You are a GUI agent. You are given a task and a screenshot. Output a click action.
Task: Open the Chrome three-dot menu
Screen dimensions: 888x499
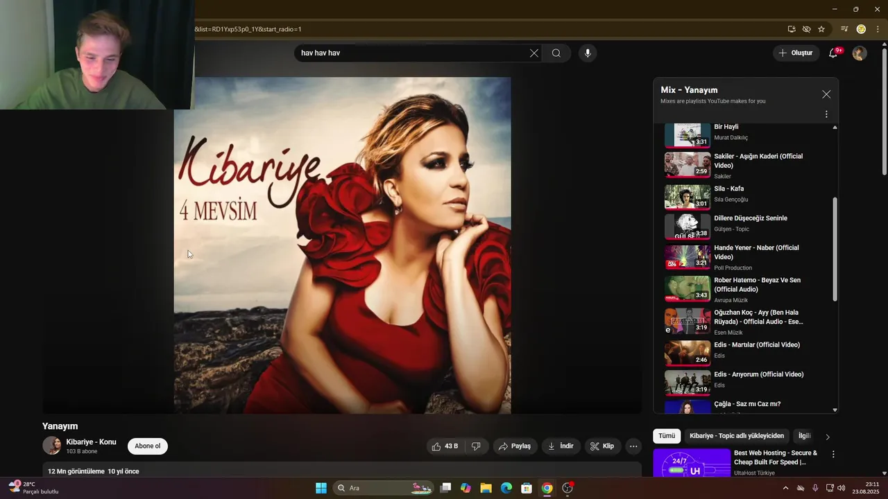tap(878, 29)
